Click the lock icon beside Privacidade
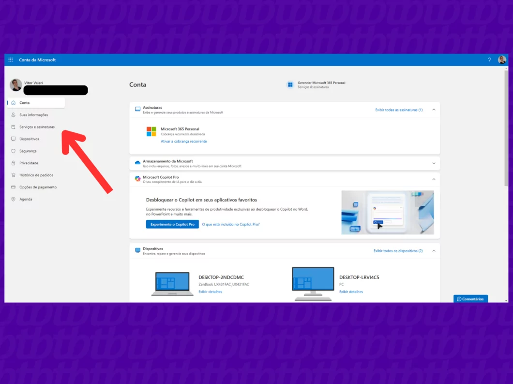This screenshot has width=513, height=384. 14,163
